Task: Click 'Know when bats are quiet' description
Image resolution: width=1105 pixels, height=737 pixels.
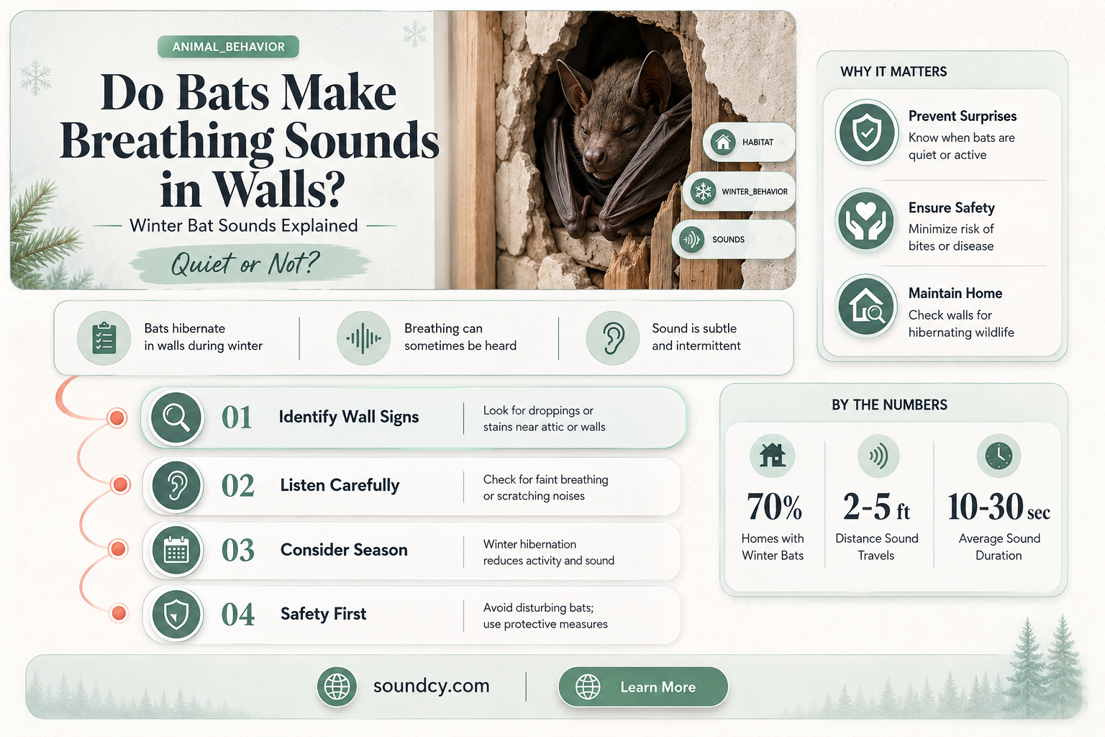Action: [961, 146]
